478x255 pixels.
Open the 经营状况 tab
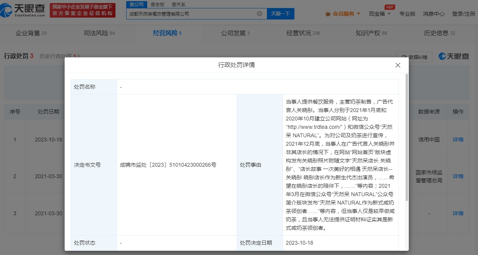point(303,33)
